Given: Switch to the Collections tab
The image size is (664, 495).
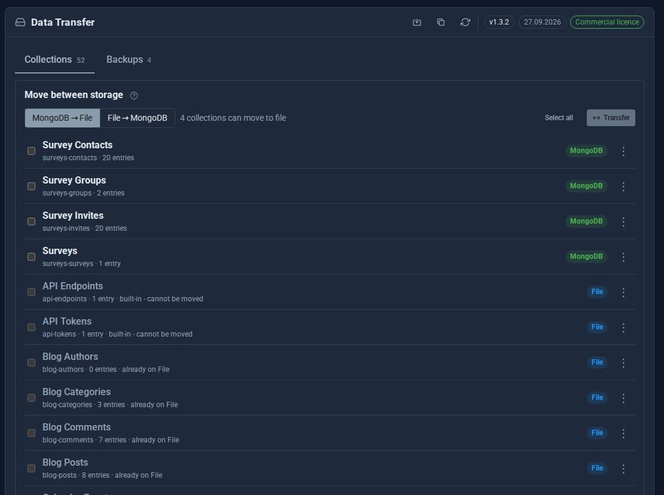Looking at the screenshot, I should click(x=54, y=60).
